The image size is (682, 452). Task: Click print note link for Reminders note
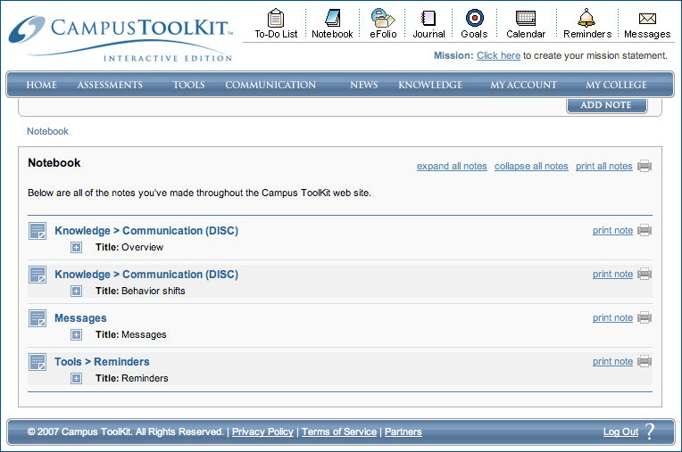pos(612,361)
